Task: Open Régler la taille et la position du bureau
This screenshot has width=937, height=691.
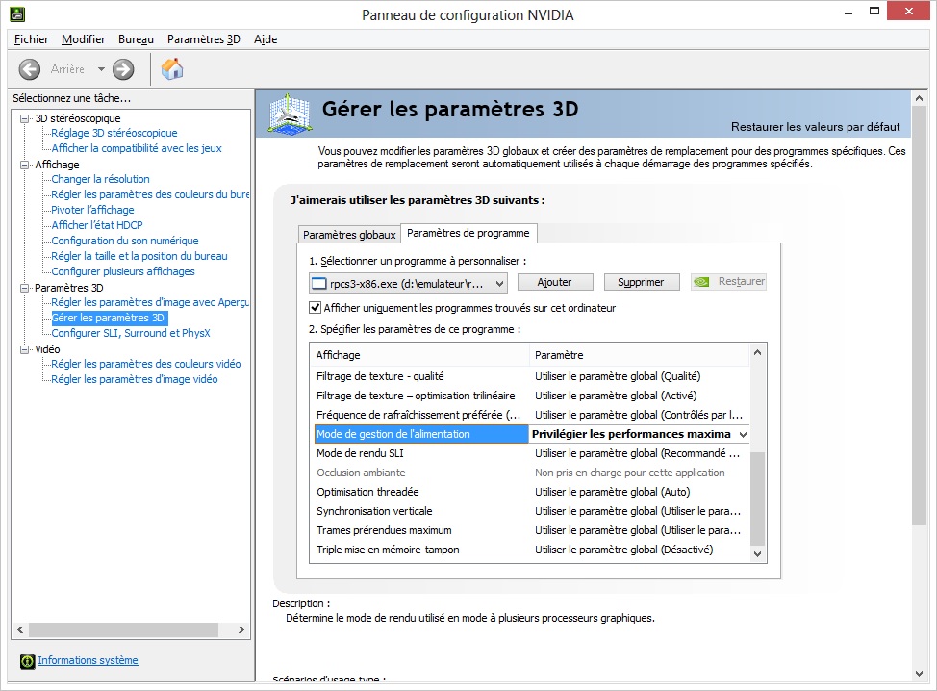Action: 139,256
